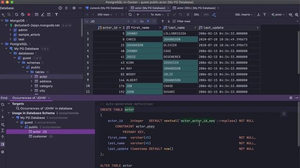The width and height of the screenshot is (300, 168).
Task: Click the red Stop/Deactivate icon in Database toolbar
Action: click(x=29, y=14)
